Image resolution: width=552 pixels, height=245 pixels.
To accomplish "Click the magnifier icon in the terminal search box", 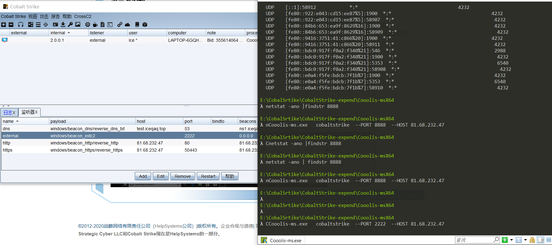I will pos(496,240).
